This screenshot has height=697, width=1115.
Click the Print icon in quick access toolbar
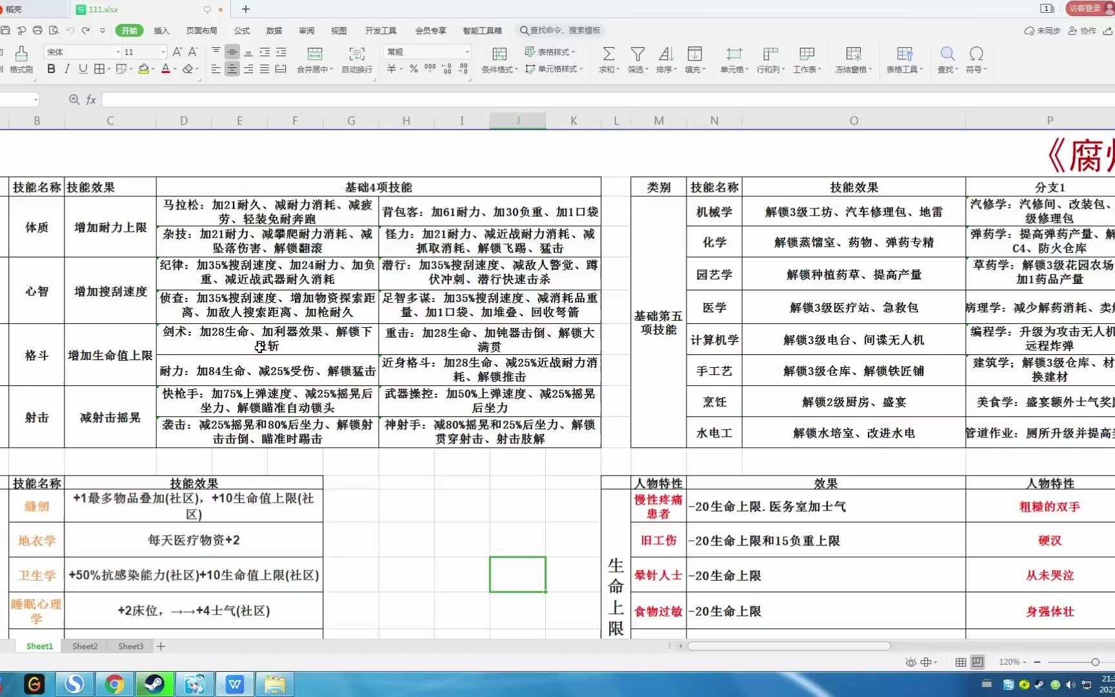[x=37, y=30]
